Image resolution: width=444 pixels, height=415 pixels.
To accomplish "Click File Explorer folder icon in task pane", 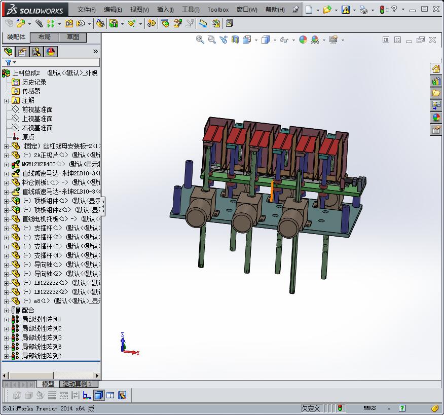I will pyautogui.click(x=436, y=93).
